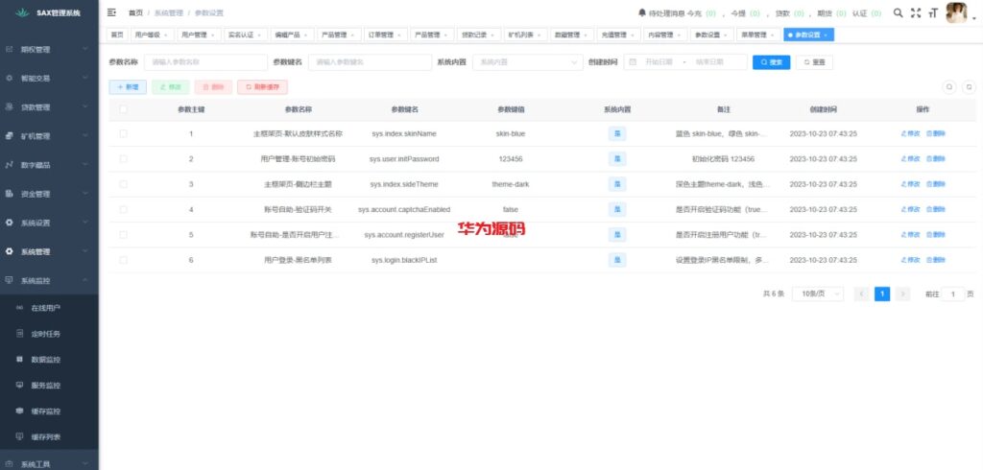Click 删除 link in sys.user.initPassword row
983x470 pixels.
pos(935,158)
